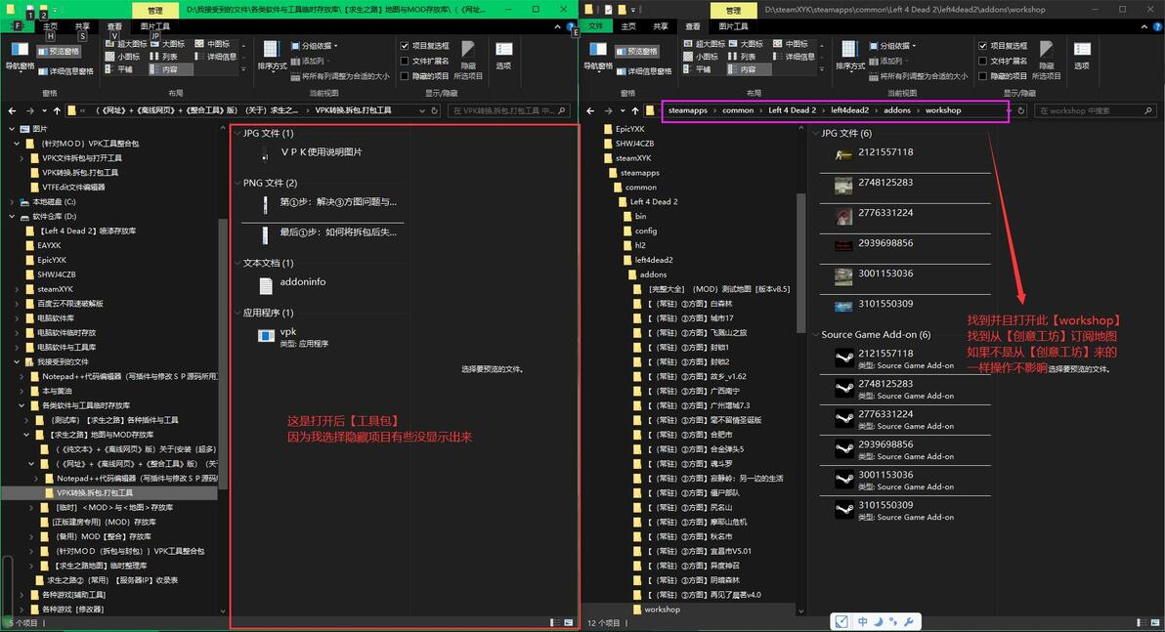The width and height of the screenshot is (1165, 632).
Task: Choose 列表 list layout in left window
Action: click(x=164, y=57)
